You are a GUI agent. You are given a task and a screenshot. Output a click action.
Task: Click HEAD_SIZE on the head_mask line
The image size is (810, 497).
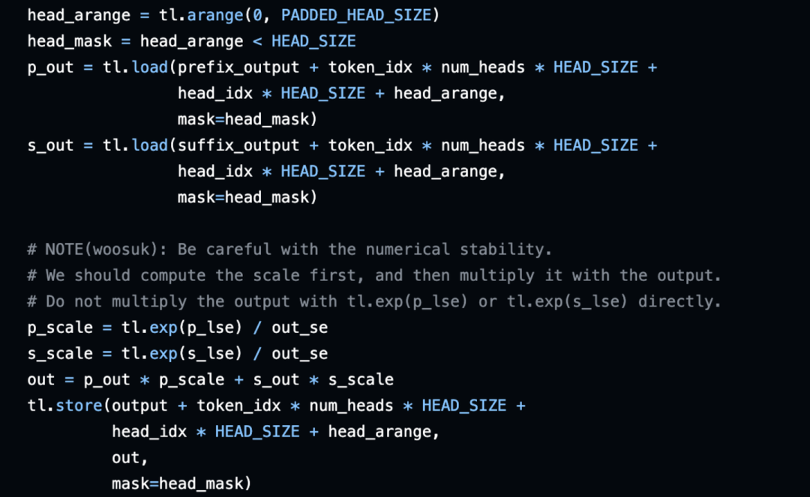tap(313, 41)
